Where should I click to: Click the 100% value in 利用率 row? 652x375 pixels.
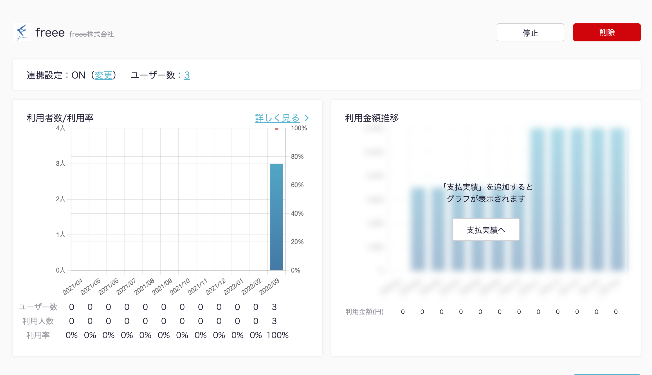(x=278, y=335)
